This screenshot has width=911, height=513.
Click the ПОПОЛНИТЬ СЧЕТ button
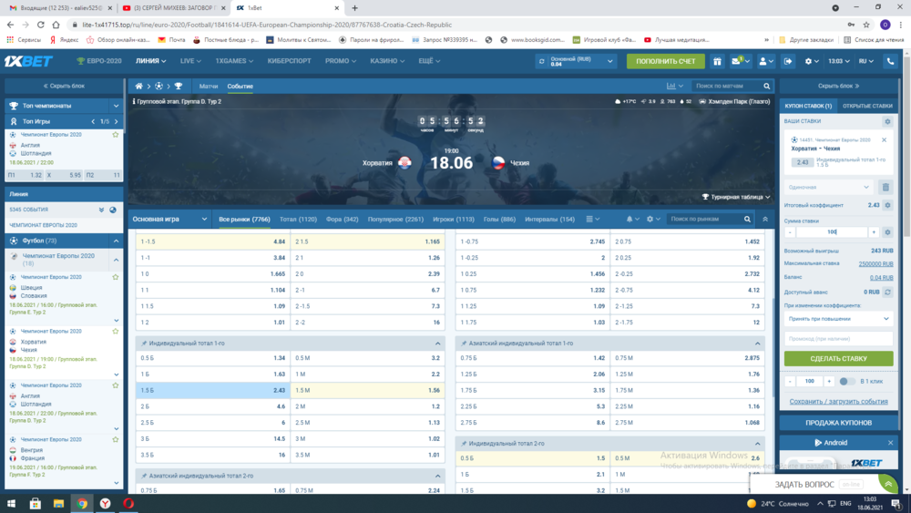pos(665,61)
